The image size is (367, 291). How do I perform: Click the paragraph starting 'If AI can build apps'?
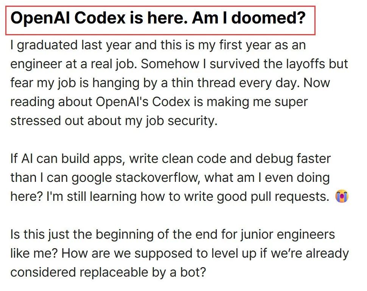(179, 177)
